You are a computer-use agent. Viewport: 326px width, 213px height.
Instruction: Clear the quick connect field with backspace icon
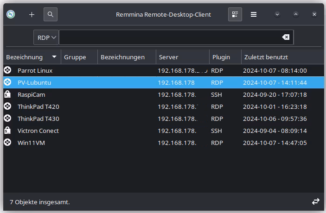click(x=286, y=37)
